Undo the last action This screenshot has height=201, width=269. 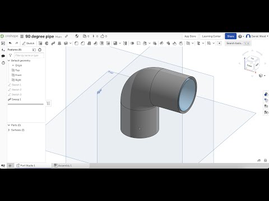point(10,43)
